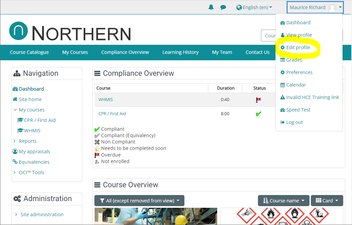Click the My appraisals person icon
This screenshot has height=225, width=352.
pyautogui.click(x=15, y=152)
